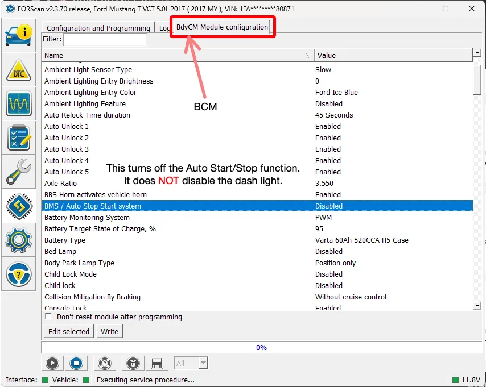The width and height of the screenshot is (486, 387).
Task: Select the Auto Unlock 2 row
Action: pyautogui.click(x=257, y=138)
